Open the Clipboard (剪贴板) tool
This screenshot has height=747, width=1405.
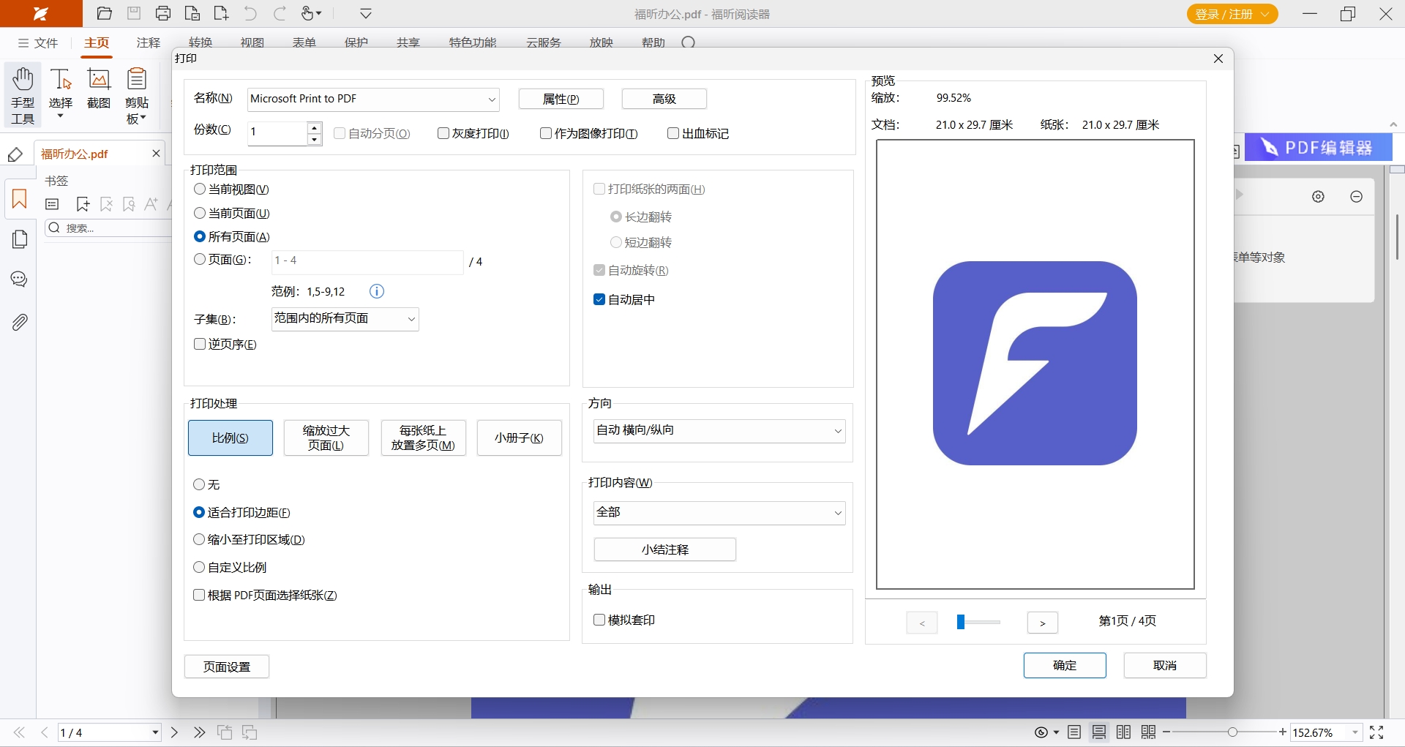(x=137, y=96)
